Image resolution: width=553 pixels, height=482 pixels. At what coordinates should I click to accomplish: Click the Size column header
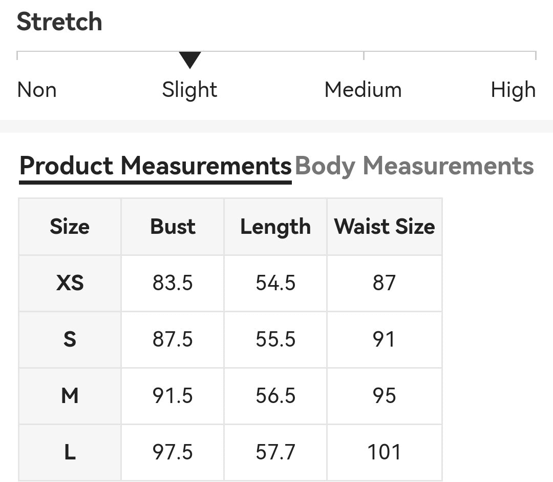[70, 226]
